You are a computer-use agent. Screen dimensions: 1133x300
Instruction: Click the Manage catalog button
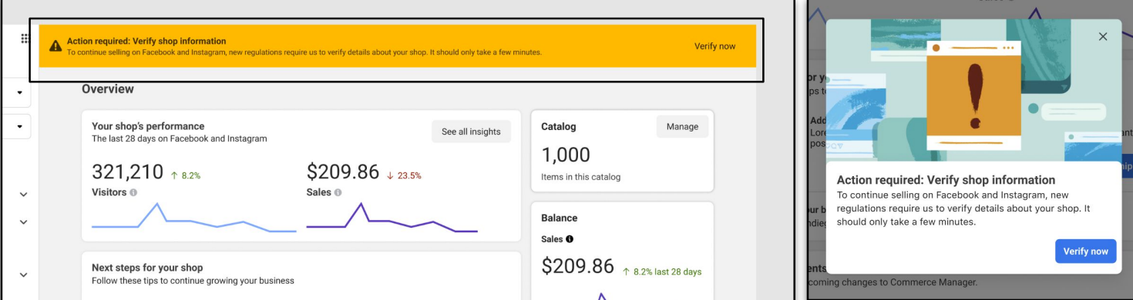682,127
